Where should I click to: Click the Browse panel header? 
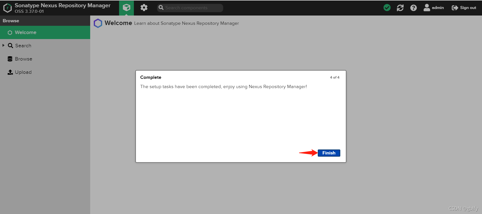(45, 21)
